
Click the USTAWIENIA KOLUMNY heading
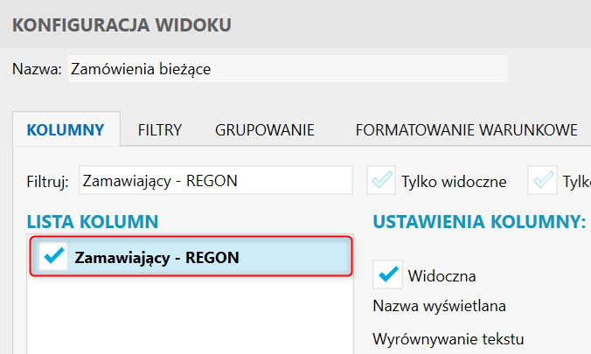[x=478, y=222]
